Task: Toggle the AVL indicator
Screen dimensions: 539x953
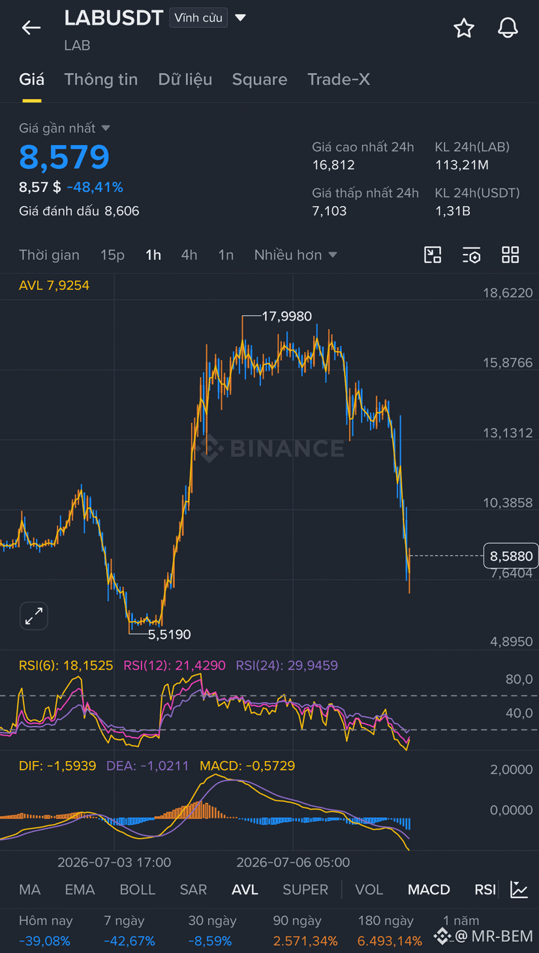Action: coord(245,890)
